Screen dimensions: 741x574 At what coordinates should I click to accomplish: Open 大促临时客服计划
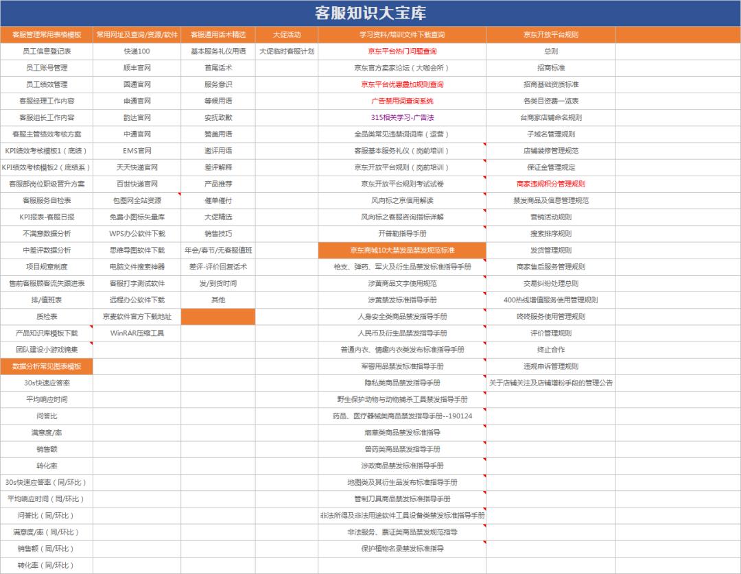287,51
